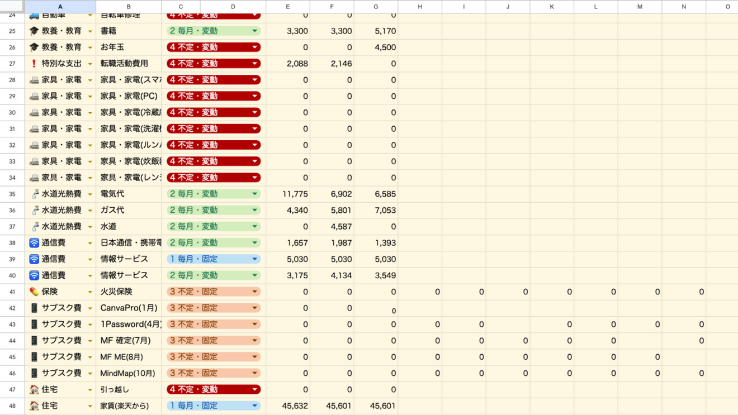Click cell with value 5,170
This screenshot has width=738, height=415.
point(376,31)
